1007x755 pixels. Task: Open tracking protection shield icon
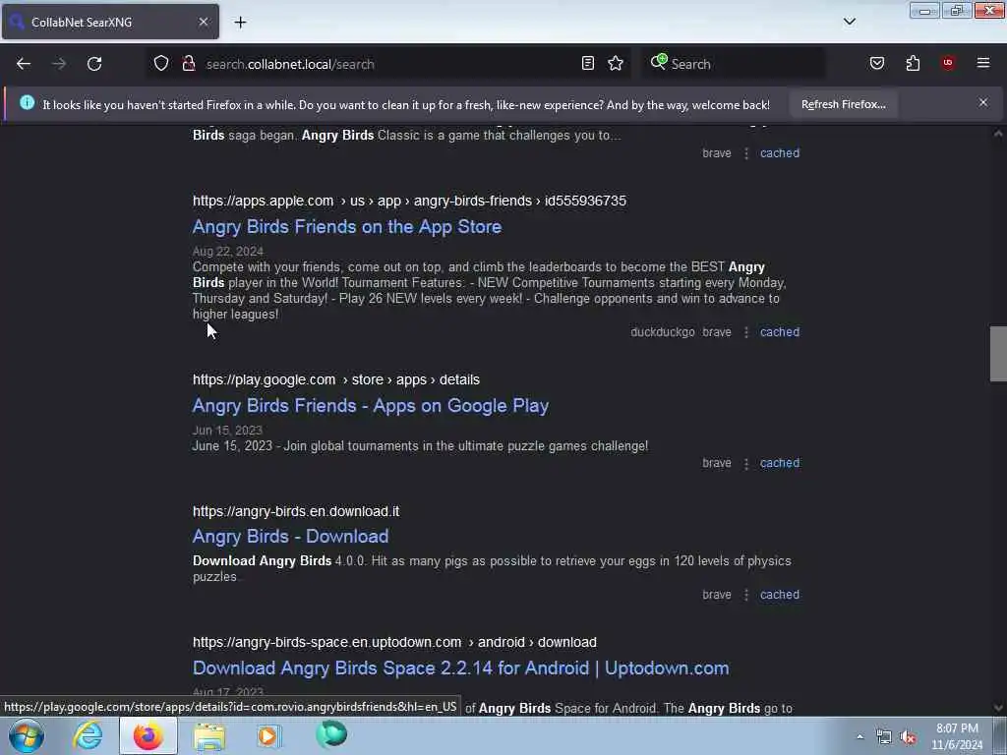pos(161,63)
